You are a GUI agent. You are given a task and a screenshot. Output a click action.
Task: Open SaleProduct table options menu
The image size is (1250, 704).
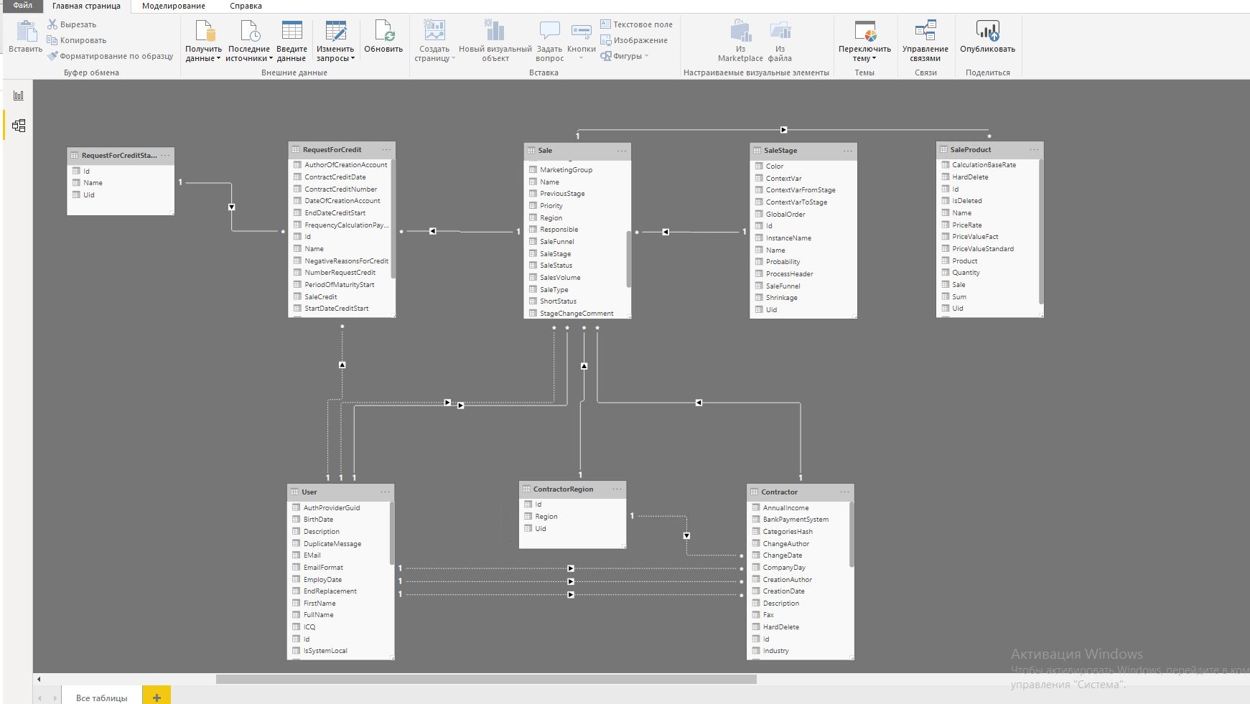coord(1034,150)
